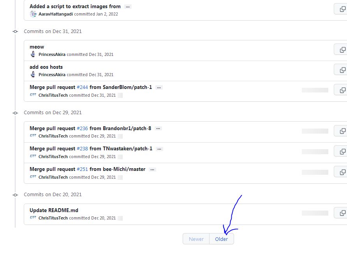Expand description of 'Added a script' commit
The width and height of the screenshot is (347, 263).
click(128, 7)
